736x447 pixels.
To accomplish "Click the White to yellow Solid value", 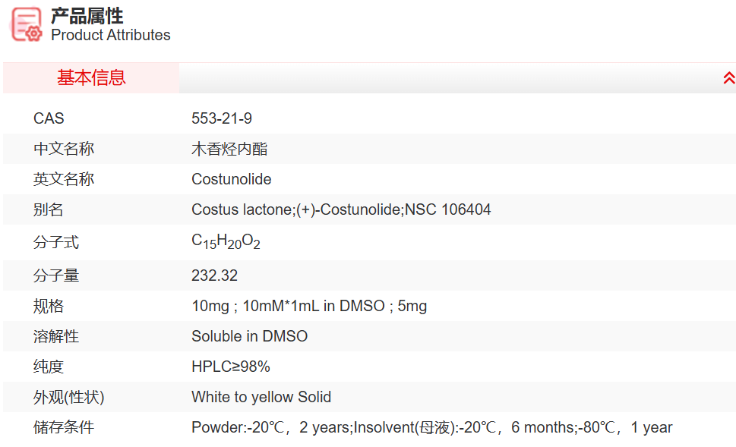I will 261,397.
